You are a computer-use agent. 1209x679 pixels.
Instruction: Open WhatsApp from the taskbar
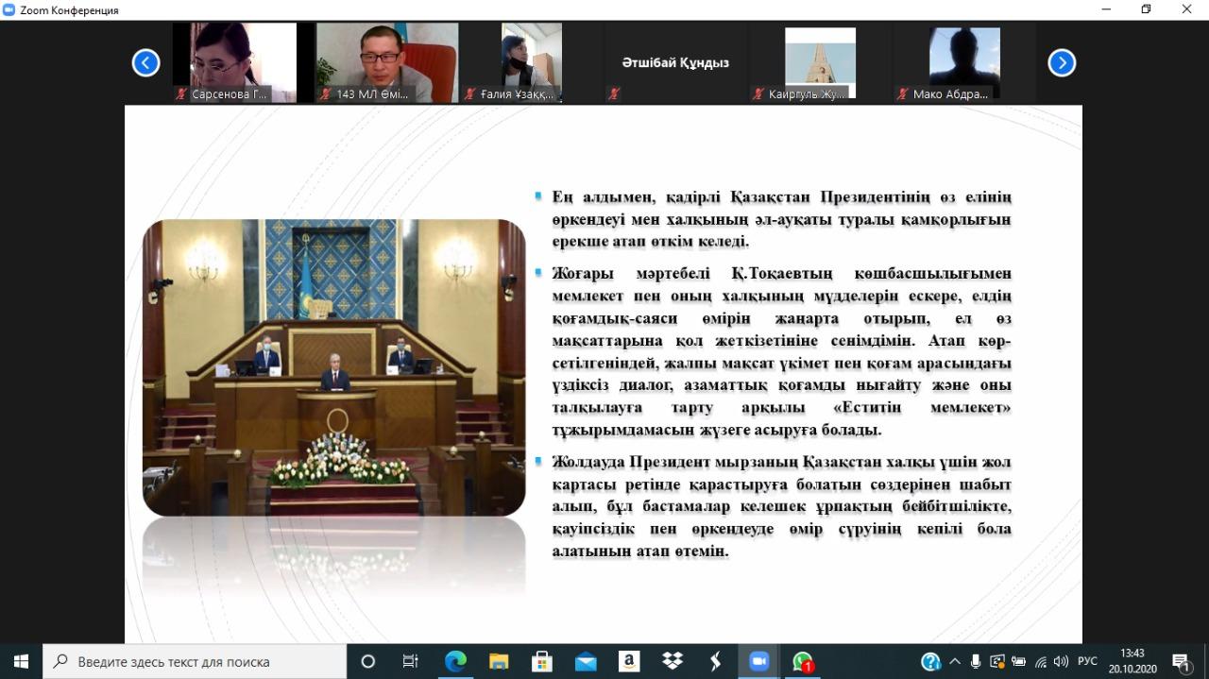coord(803,661)
